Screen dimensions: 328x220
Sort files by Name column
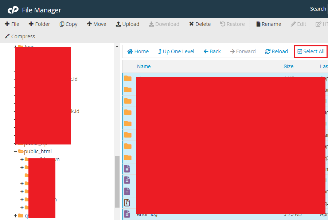point(144,66)
